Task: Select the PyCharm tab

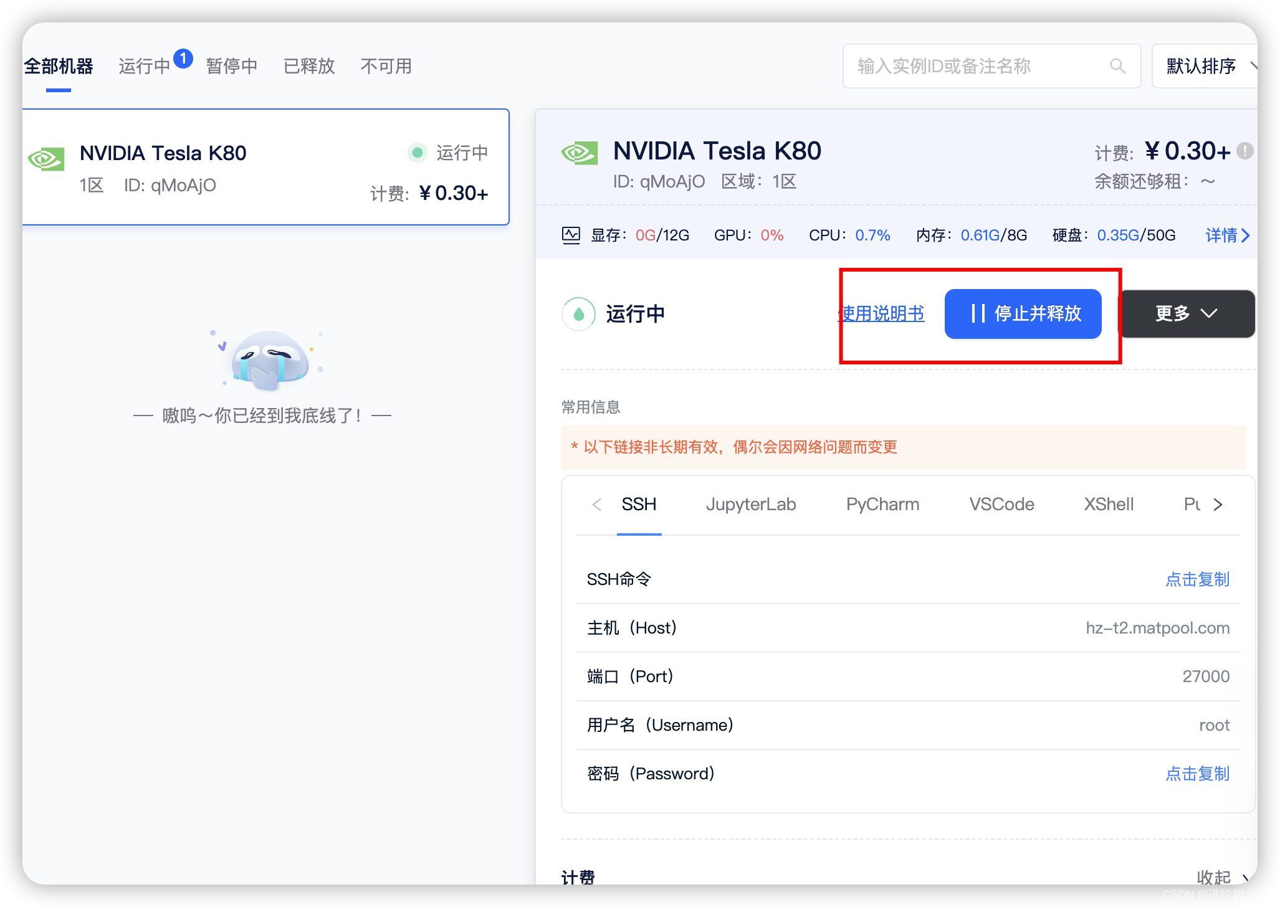Action: [882, 505]
